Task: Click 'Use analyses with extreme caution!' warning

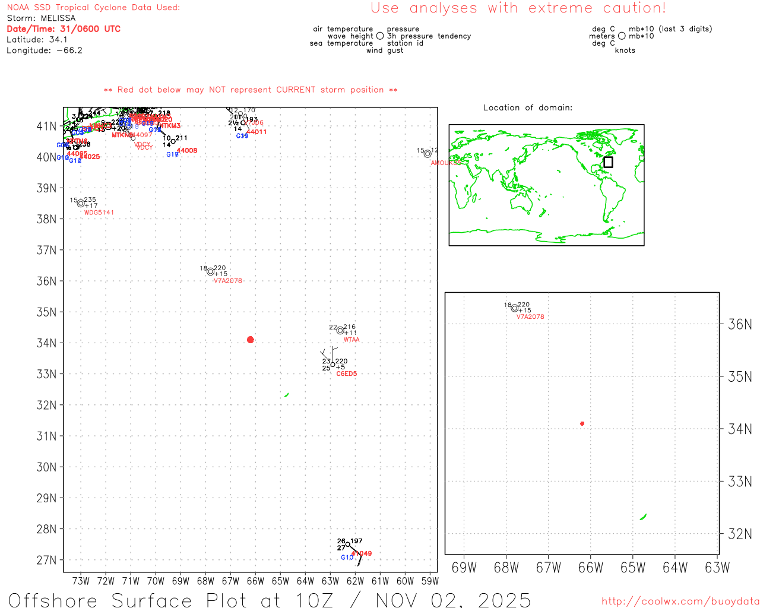Action: (x=518, y=8)
